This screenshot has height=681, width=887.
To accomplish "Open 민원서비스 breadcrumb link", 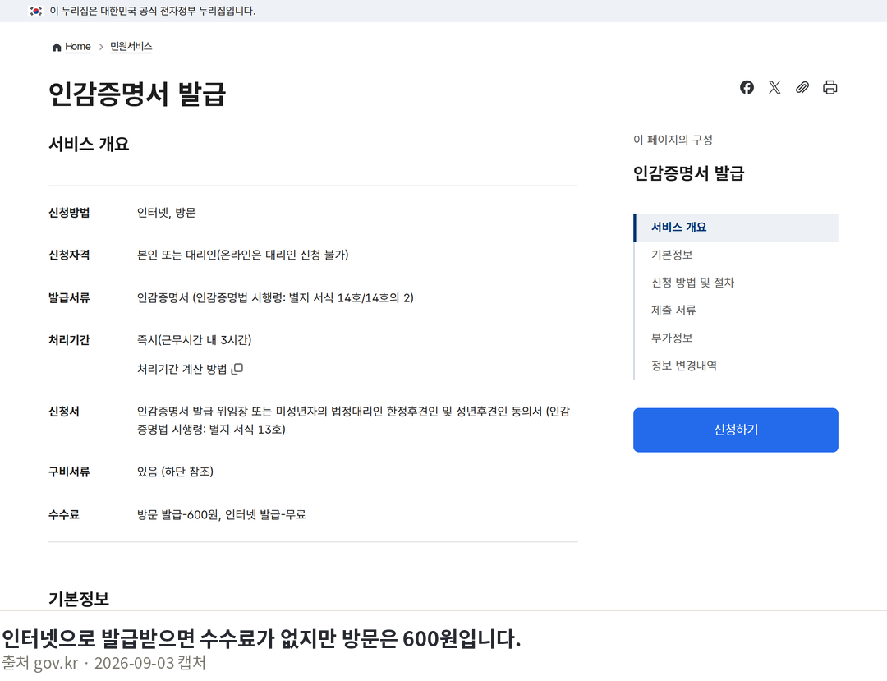I will 131,46.
